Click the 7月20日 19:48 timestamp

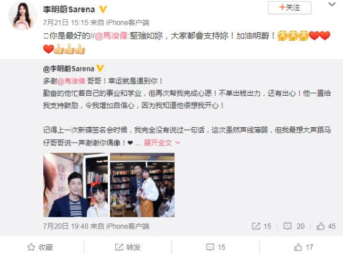[66, 226]
